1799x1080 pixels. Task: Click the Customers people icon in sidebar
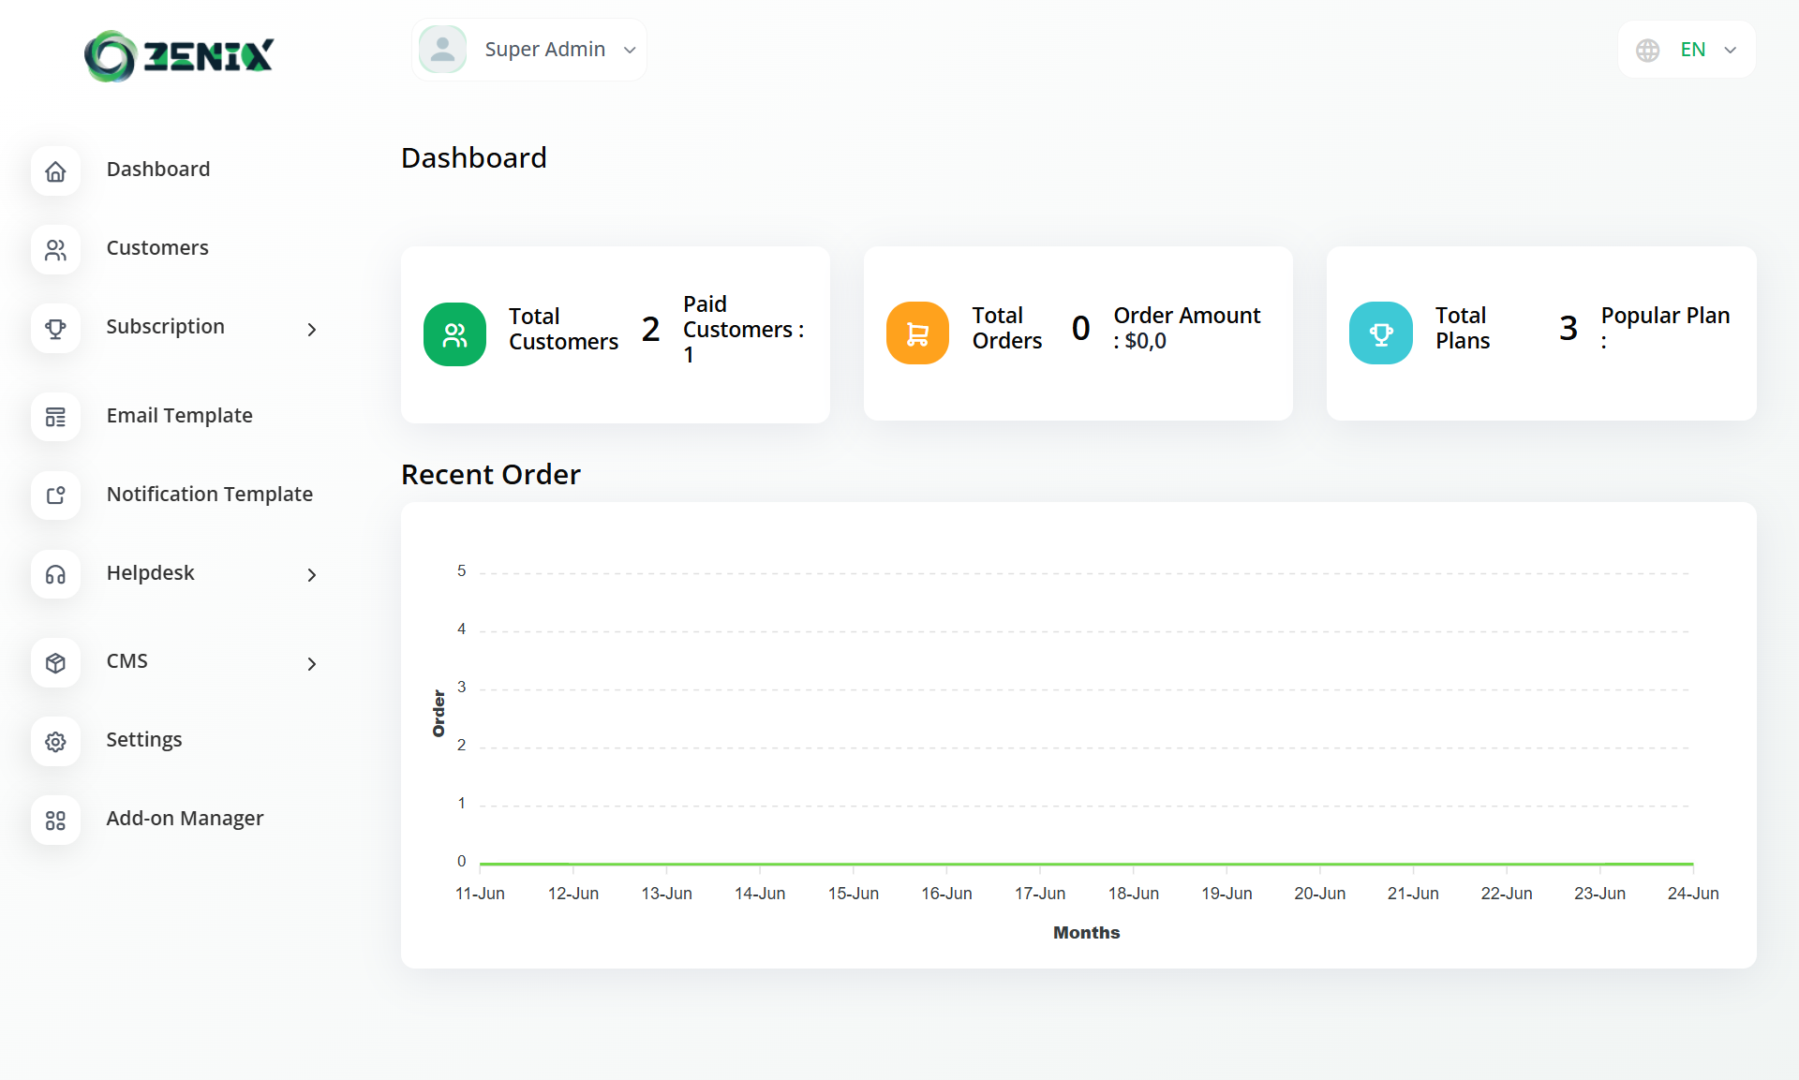55,250
